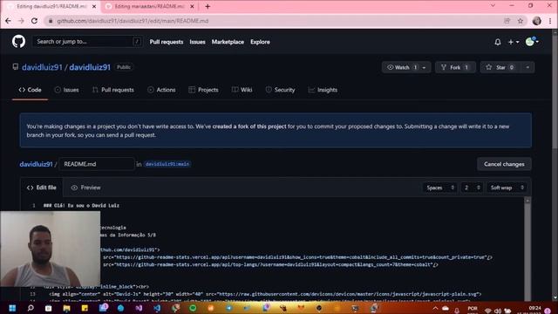Show hidden system tray icons
The image size is (558, 314).
click(435, 308)
